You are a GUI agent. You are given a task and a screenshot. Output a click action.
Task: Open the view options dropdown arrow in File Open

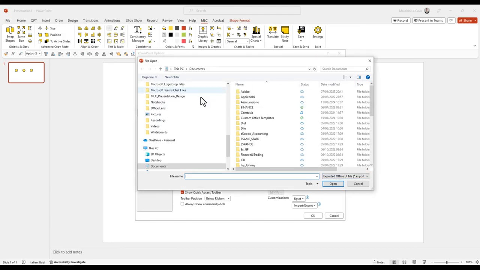point(350,77)
